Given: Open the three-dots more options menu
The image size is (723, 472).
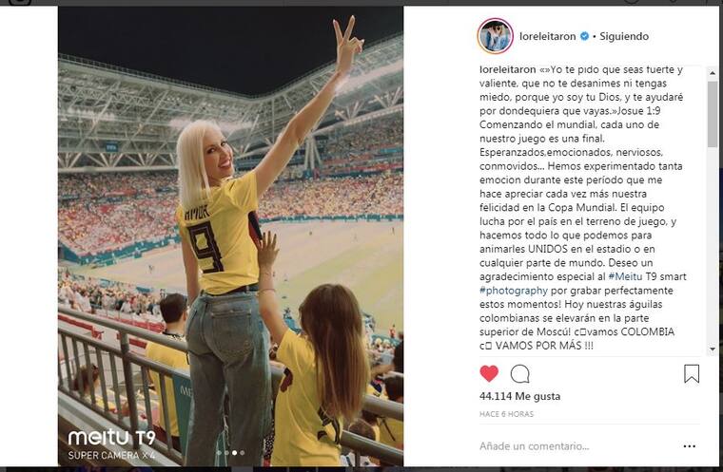Looking at the screenshot, I should 690,445.
